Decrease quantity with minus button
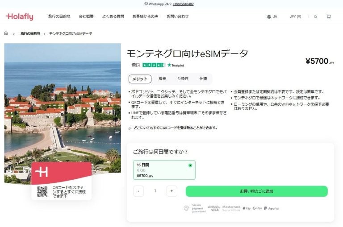This screenshot has height=227, width=343. (138, 191)
